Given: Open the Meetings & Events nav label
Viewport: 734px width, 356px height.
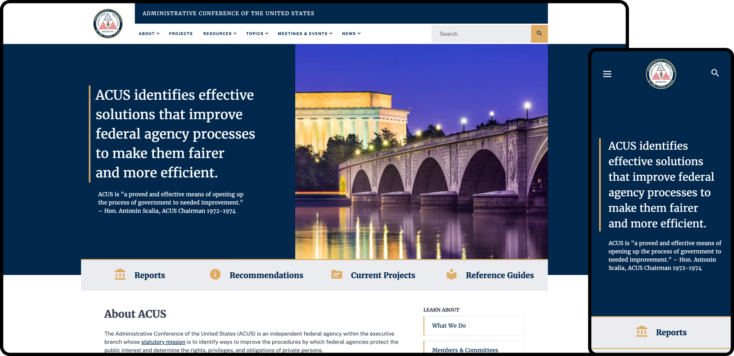Looking at the screenshot, I should pos(303,34).
